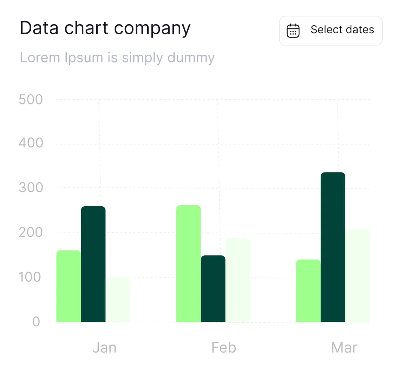Select the January light green bar
This screenshot has height=369, width=397.
tap(69, 286)
